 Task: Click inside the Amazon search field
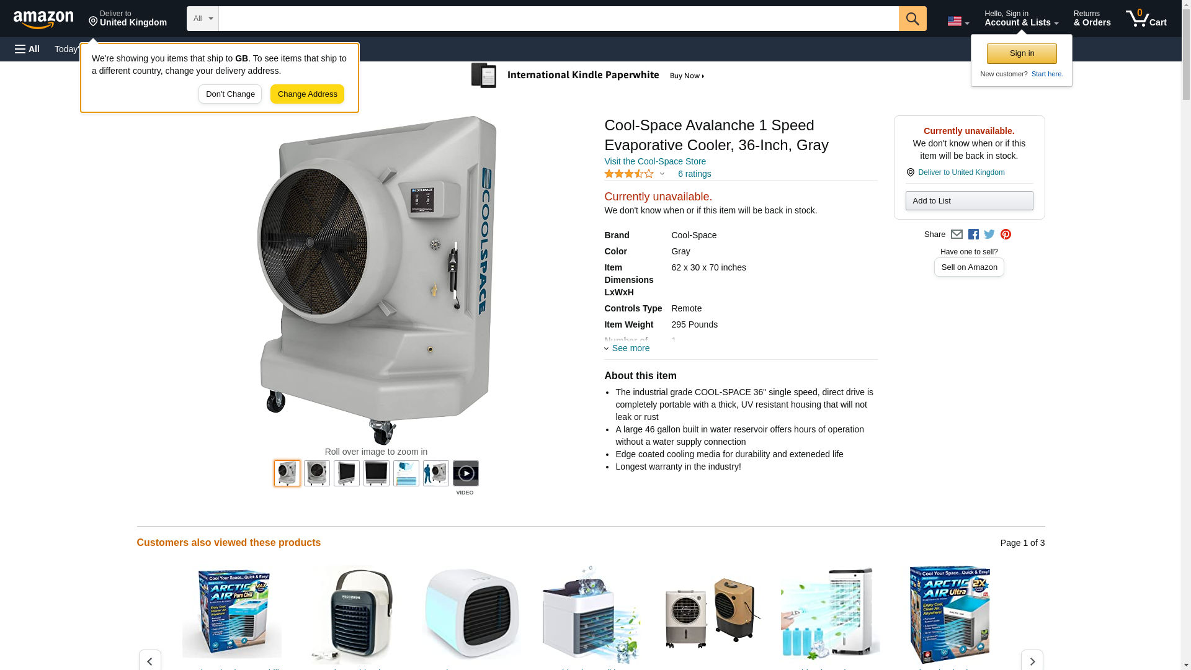point(558,19)
